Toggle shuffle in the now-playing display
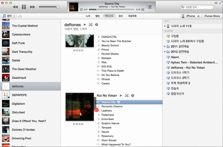 point(143,9)
